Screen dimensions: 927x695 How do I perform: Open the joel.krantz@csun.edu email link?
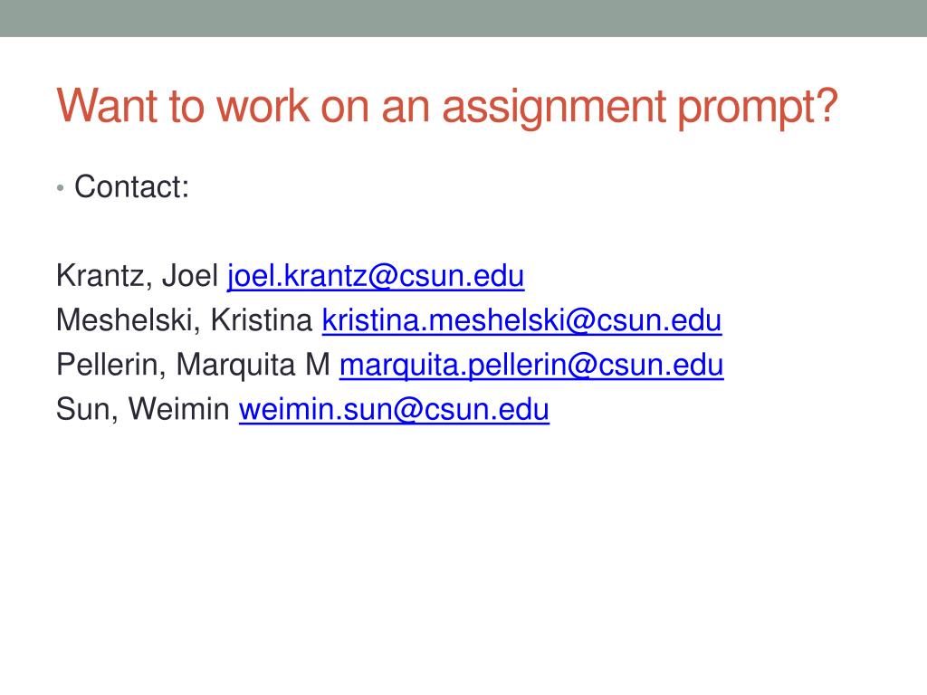point(376,276)
